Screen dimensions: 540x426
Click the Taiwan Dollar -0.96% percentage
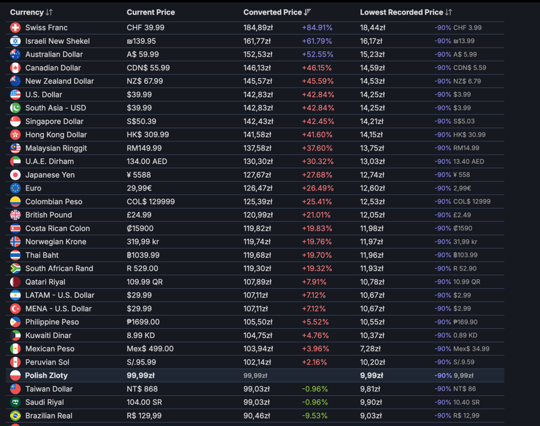[x=315, y=389]
